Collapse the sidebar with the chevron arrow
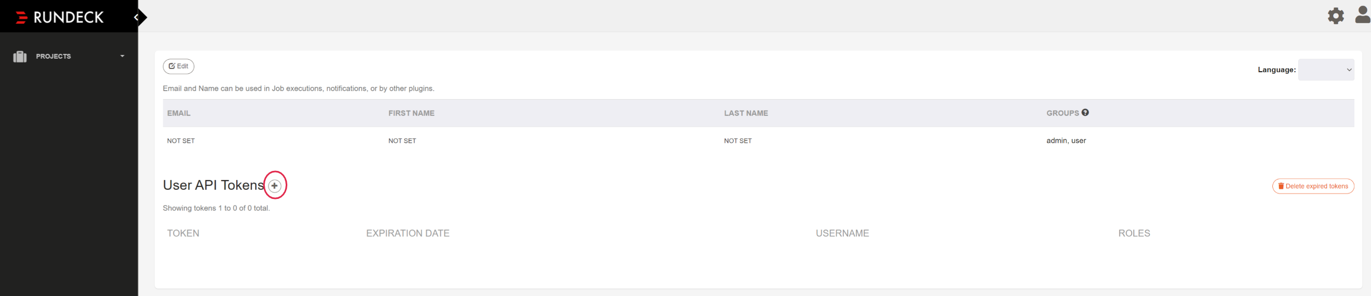Screen dimensions: 1371x296 [137, 17]
